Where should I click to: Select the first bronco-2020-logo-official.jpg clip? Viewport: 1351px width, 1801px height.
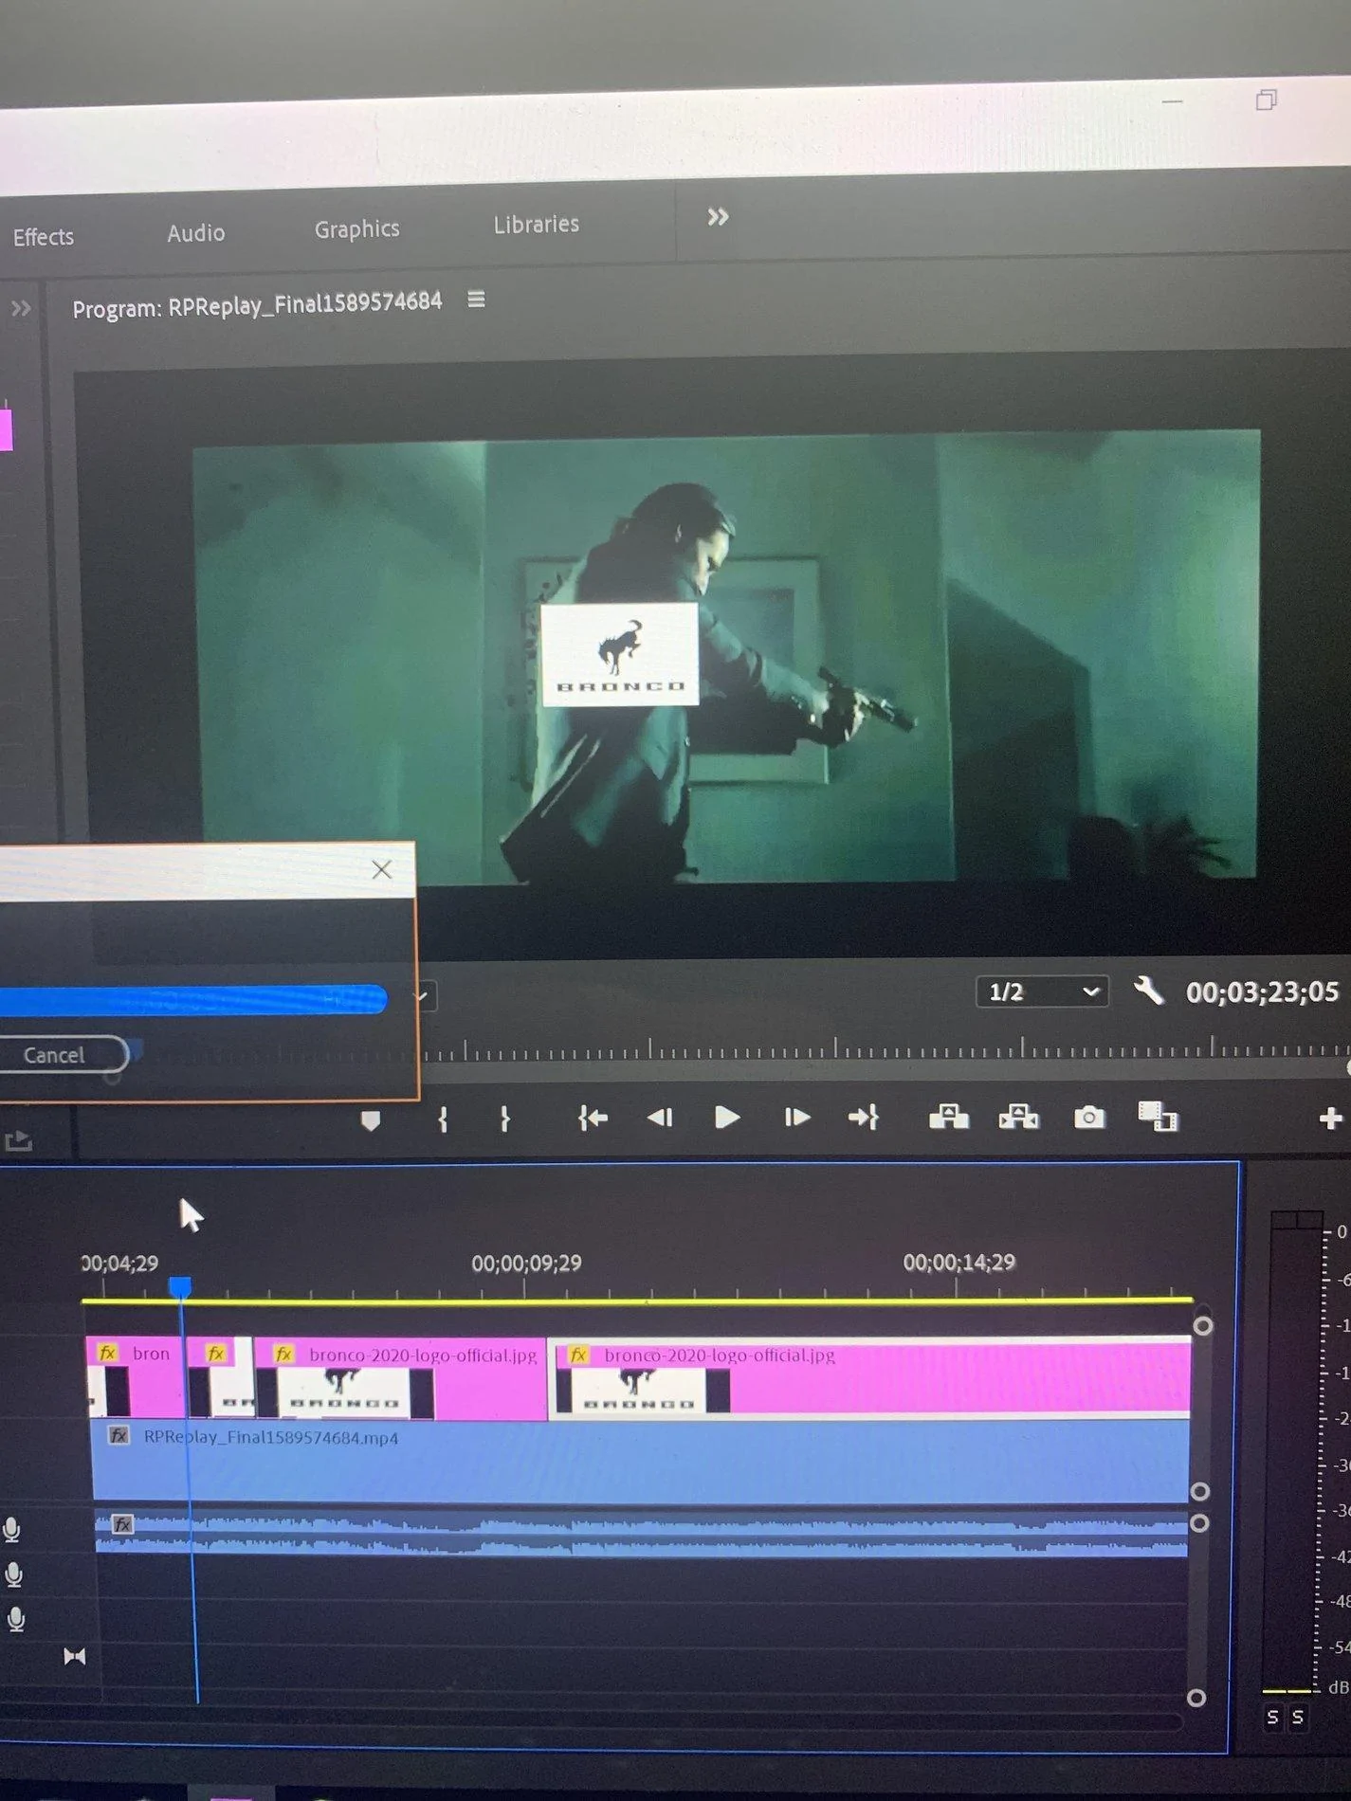coord(401,1378)
